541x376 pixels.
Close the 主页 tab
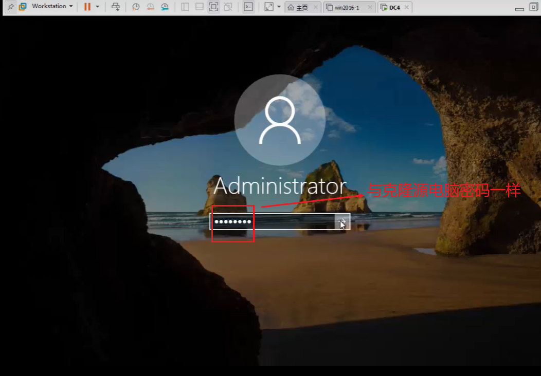click(x=315, y=7)
